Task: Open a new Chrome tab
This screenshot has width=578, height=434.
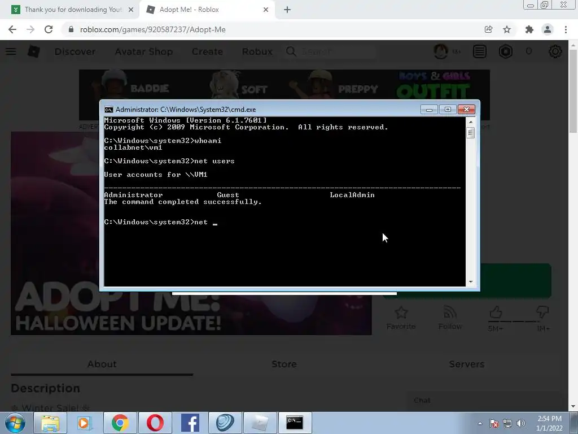Action: (287, 10)
